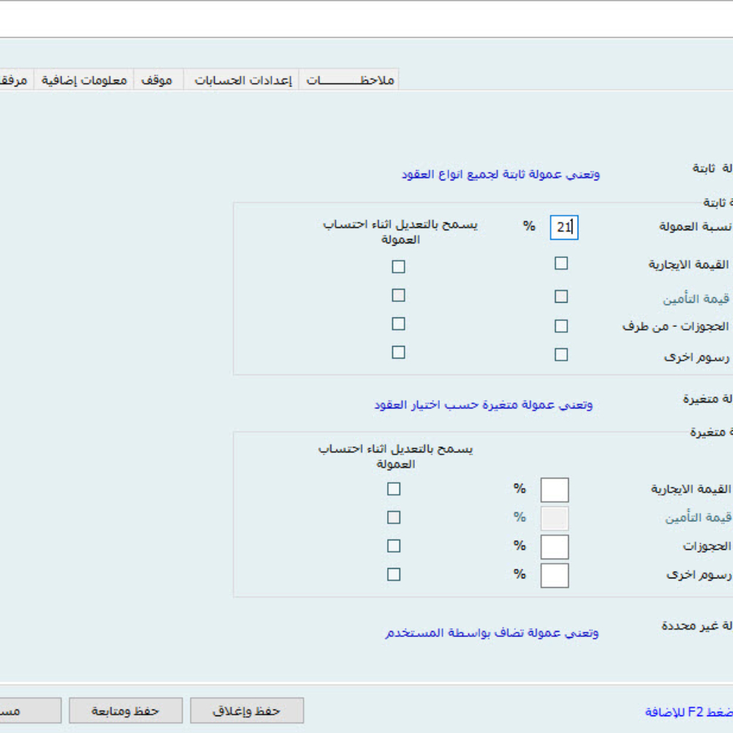Click variable section header يسمح بالتعديل اثناء احتساب العمولة
The height and width of the screenshot is (733, 733).
396,456
